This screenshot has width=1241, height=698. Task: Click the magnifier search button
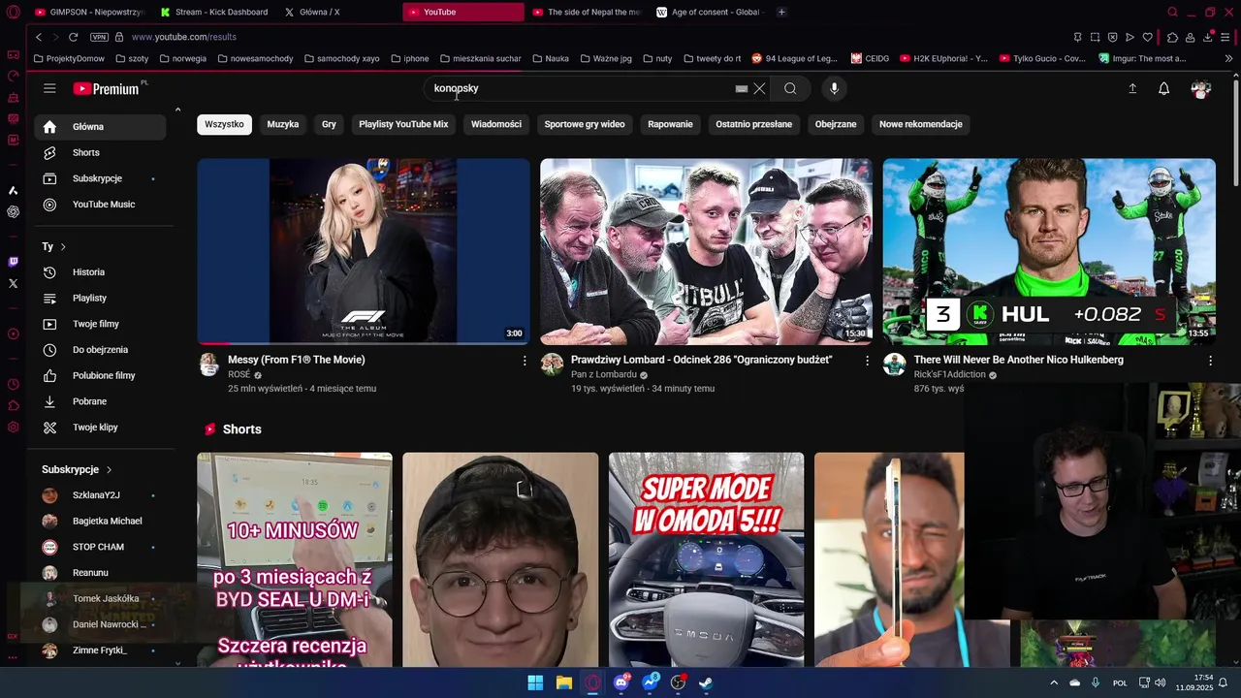790,88
